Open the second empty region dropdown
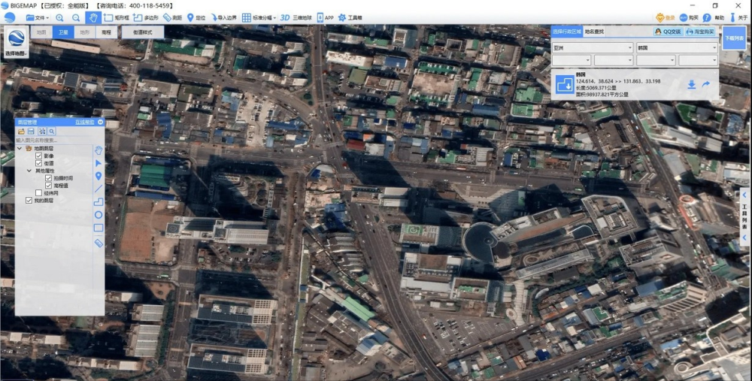Image resolution: width=752 pixels, height=381 pixels. click(x=614, y=60)
